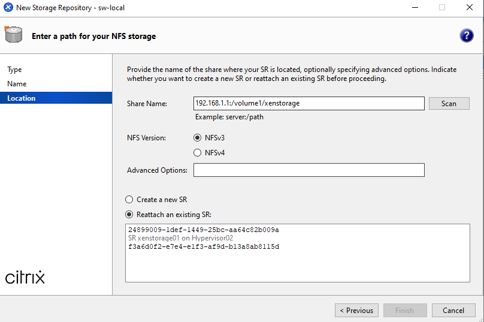Select Reattach an existing SR option
This screenshot has width=484, height=322.
129,215
